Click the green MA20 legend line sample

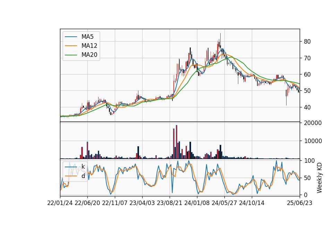click(71, 55)
